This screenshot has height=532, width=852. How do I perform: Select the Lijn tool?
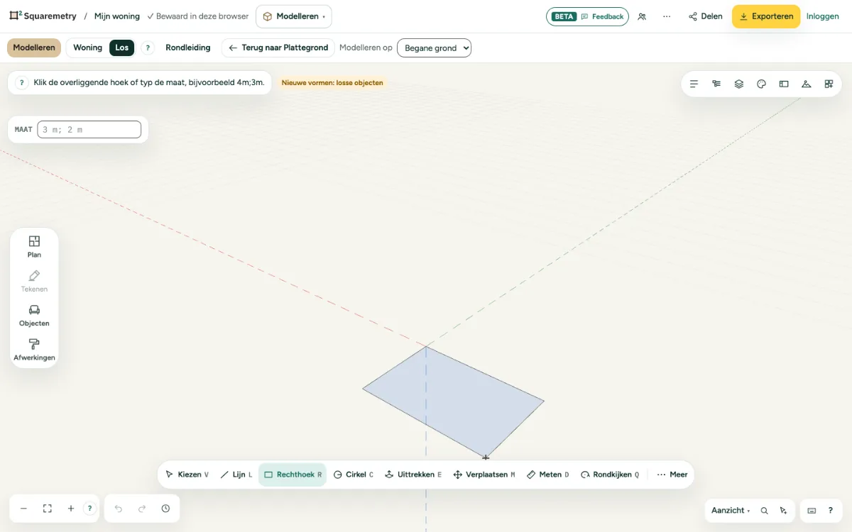coord(236,475)
